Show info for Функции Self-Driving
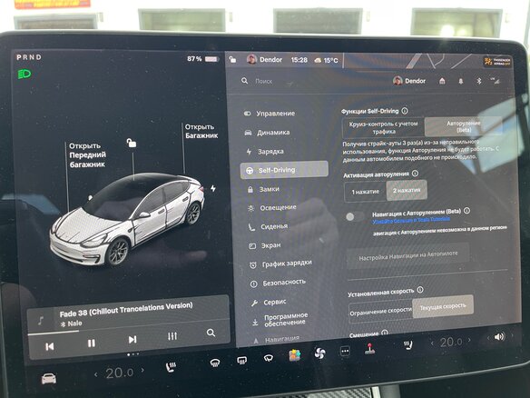530x398 pixels. [x=405, y=111]
